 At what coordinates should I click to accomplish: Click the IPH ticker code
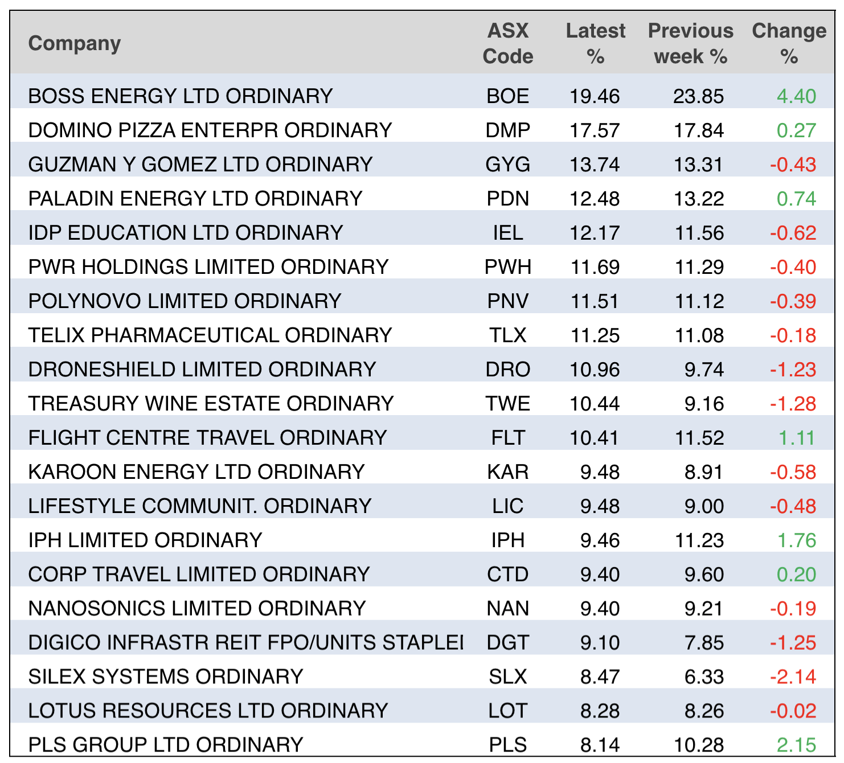[x=507, y=540]
